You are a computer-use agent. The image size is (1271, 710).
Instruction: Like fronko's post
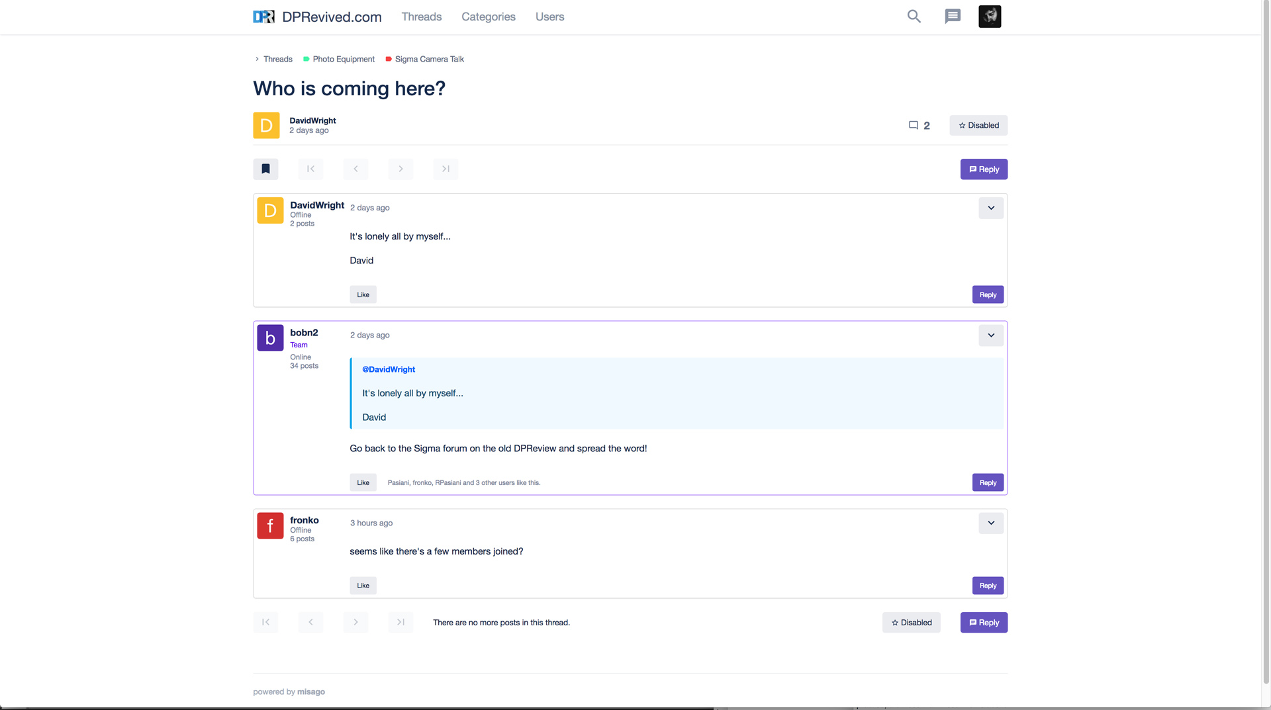coord(363,586)
